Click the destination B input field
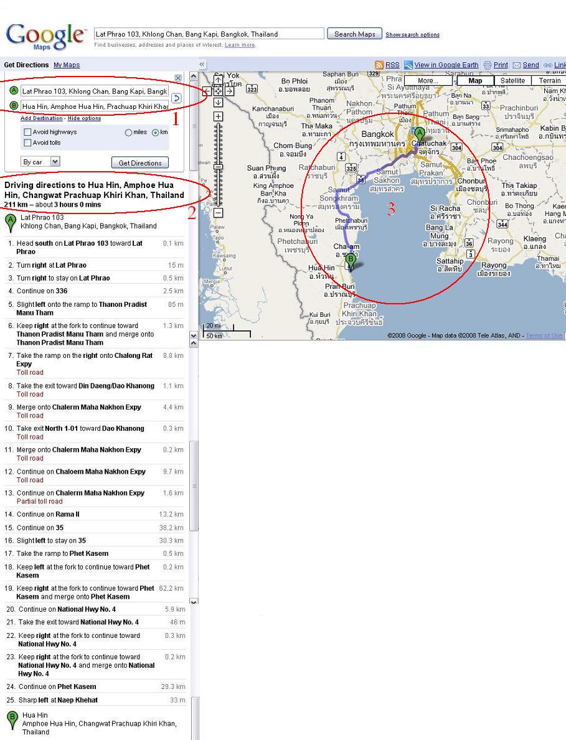This screenshot has width=566, height=740. pyautogui.click(x=95, y=106)
